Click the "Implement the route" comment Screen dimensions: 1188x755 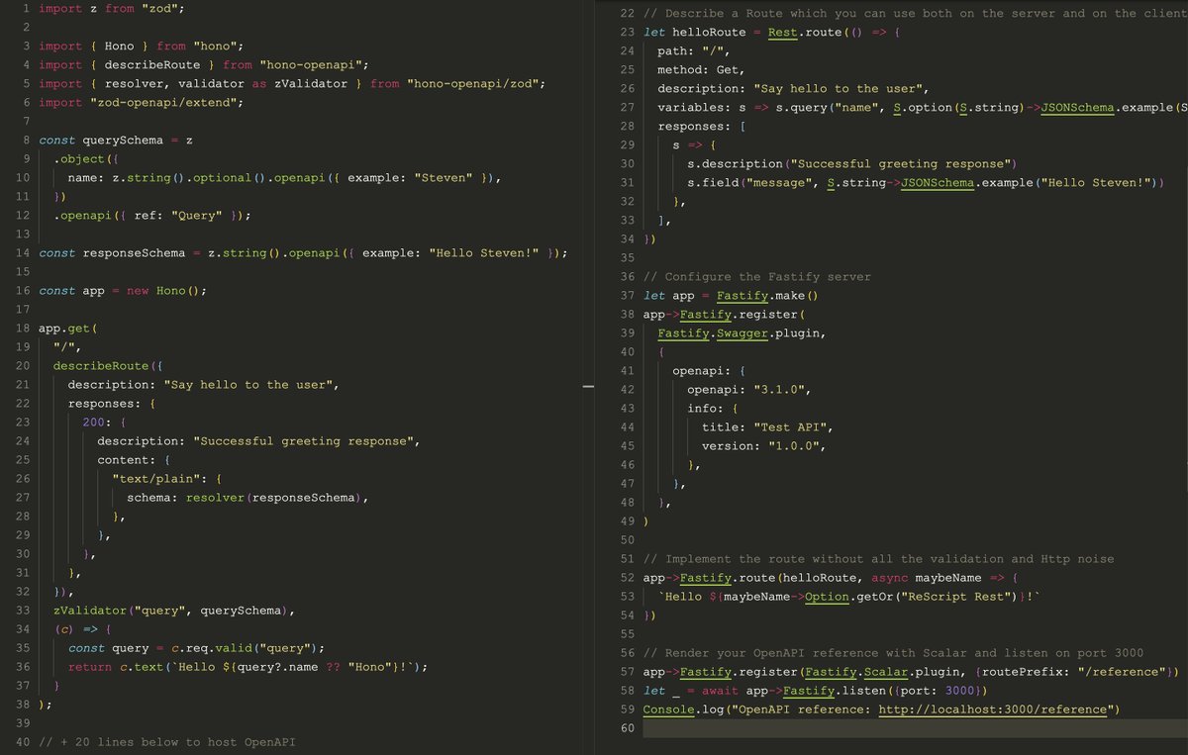(878, 558)
